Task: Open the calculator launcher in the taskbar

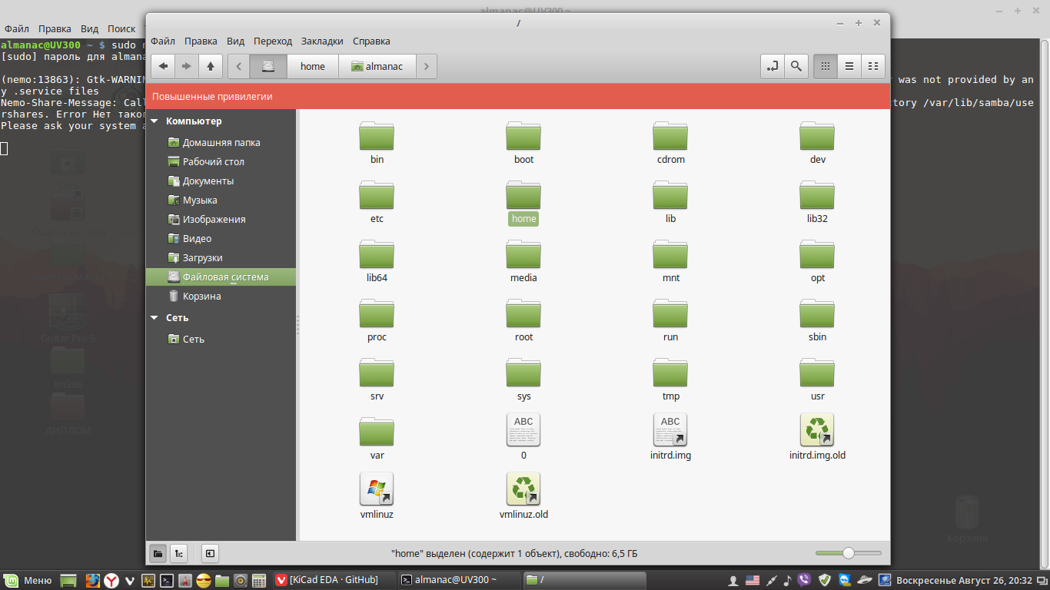Action: coord(259,580)
